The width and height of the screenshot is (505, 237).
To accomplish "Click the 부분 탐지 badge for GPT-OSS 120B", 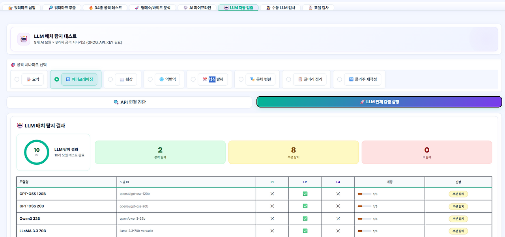I will click(458, 194).
